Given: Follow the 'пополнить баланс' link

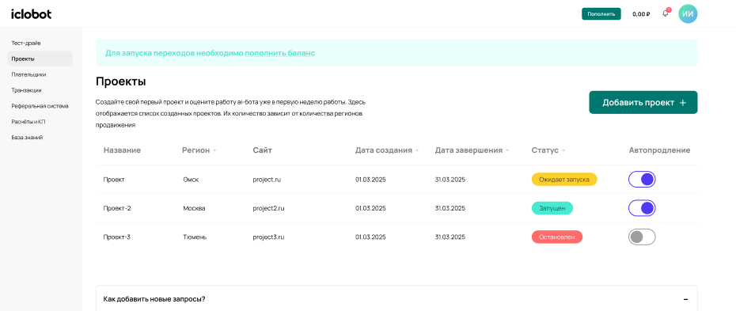Looking at the screenshot, I should [x=279, y=53].
